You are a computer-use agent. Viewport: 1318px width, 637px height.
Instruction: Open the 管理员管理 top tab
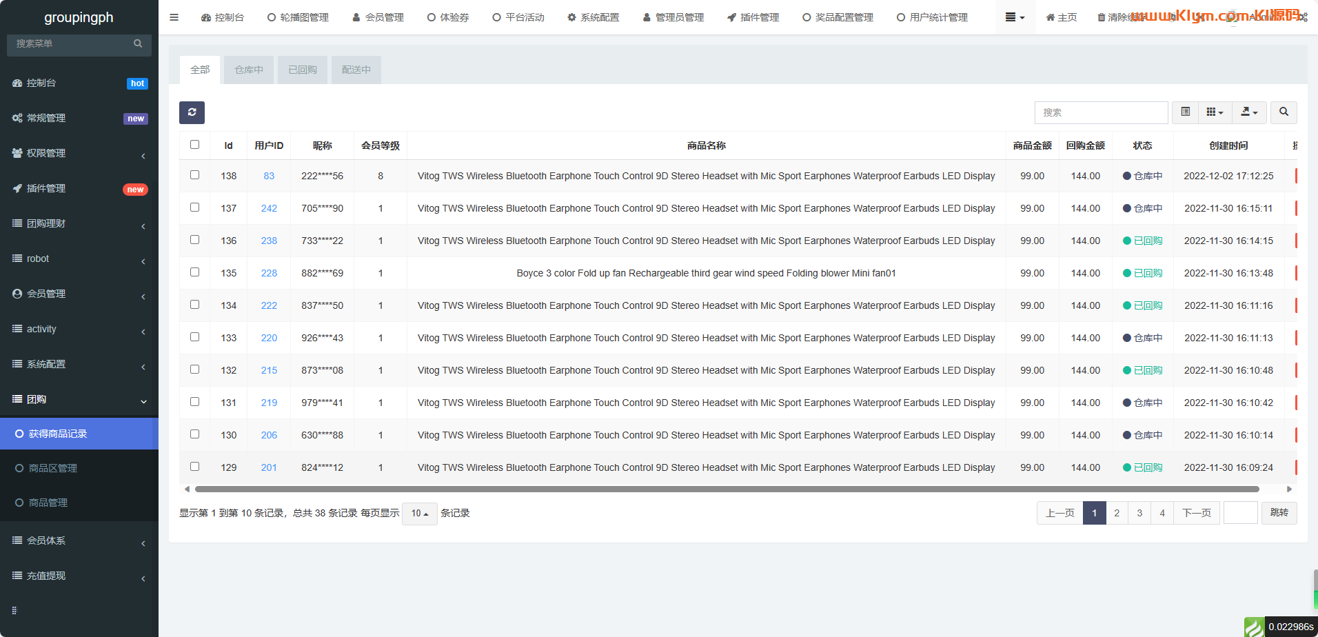[673, 17]
